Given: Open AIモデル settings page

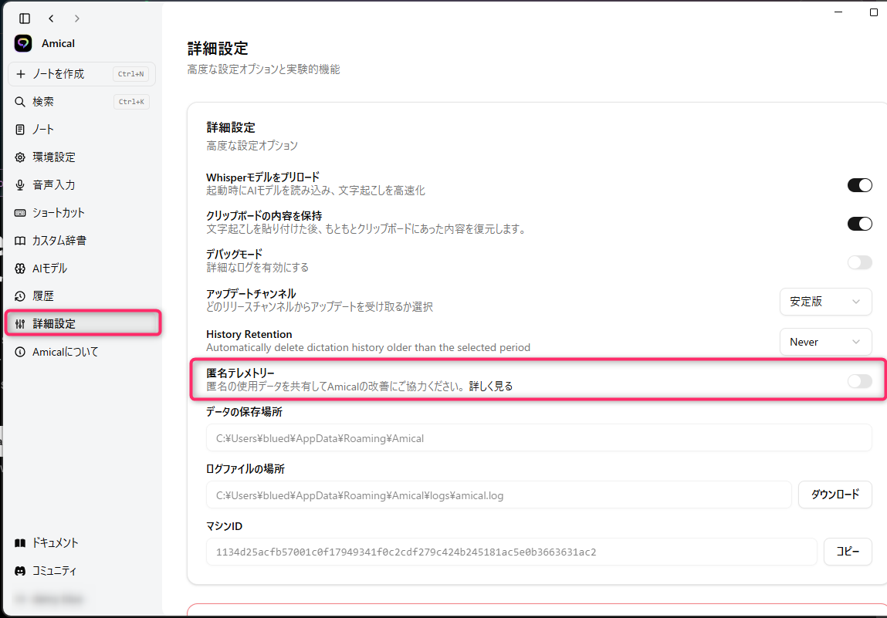Looking at the screenshot, I should tap(49, 268).
